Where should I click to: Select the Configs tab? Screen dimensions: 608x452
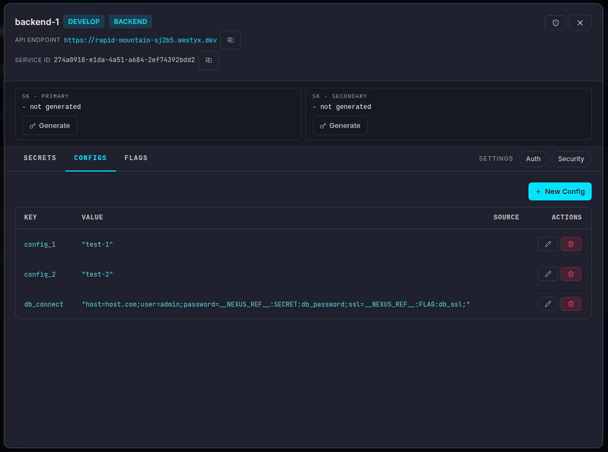pos(90,158)
